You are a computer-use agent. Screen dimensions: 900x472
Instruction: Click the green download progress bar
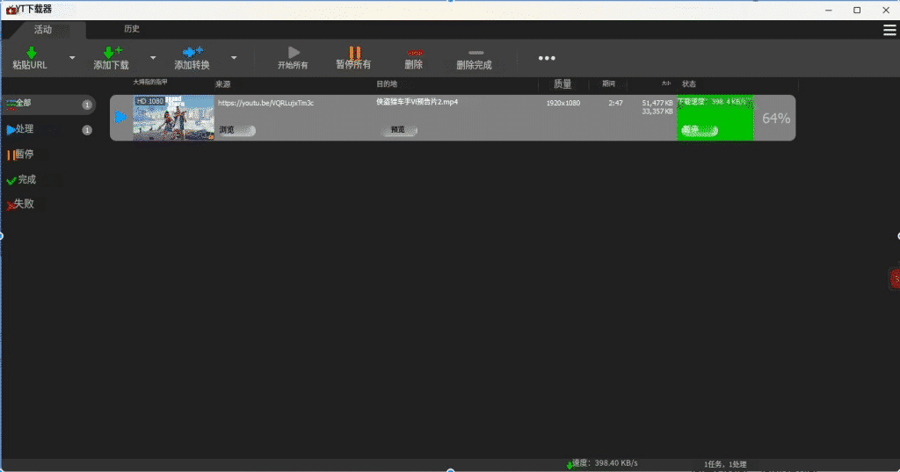coord(715,117)
